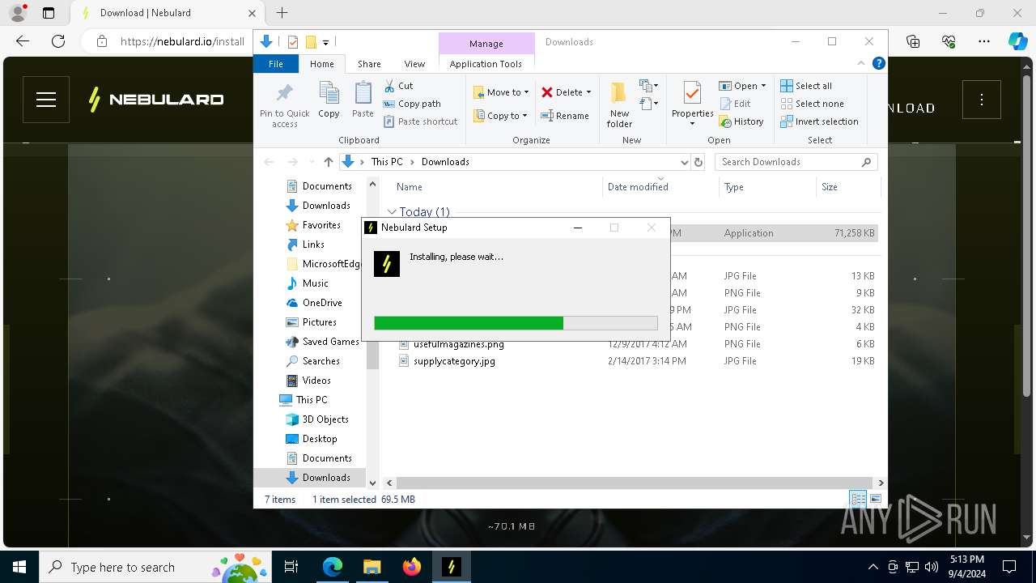Sort by Date modified column
The image size is (1036, 583).
point(659,187)
